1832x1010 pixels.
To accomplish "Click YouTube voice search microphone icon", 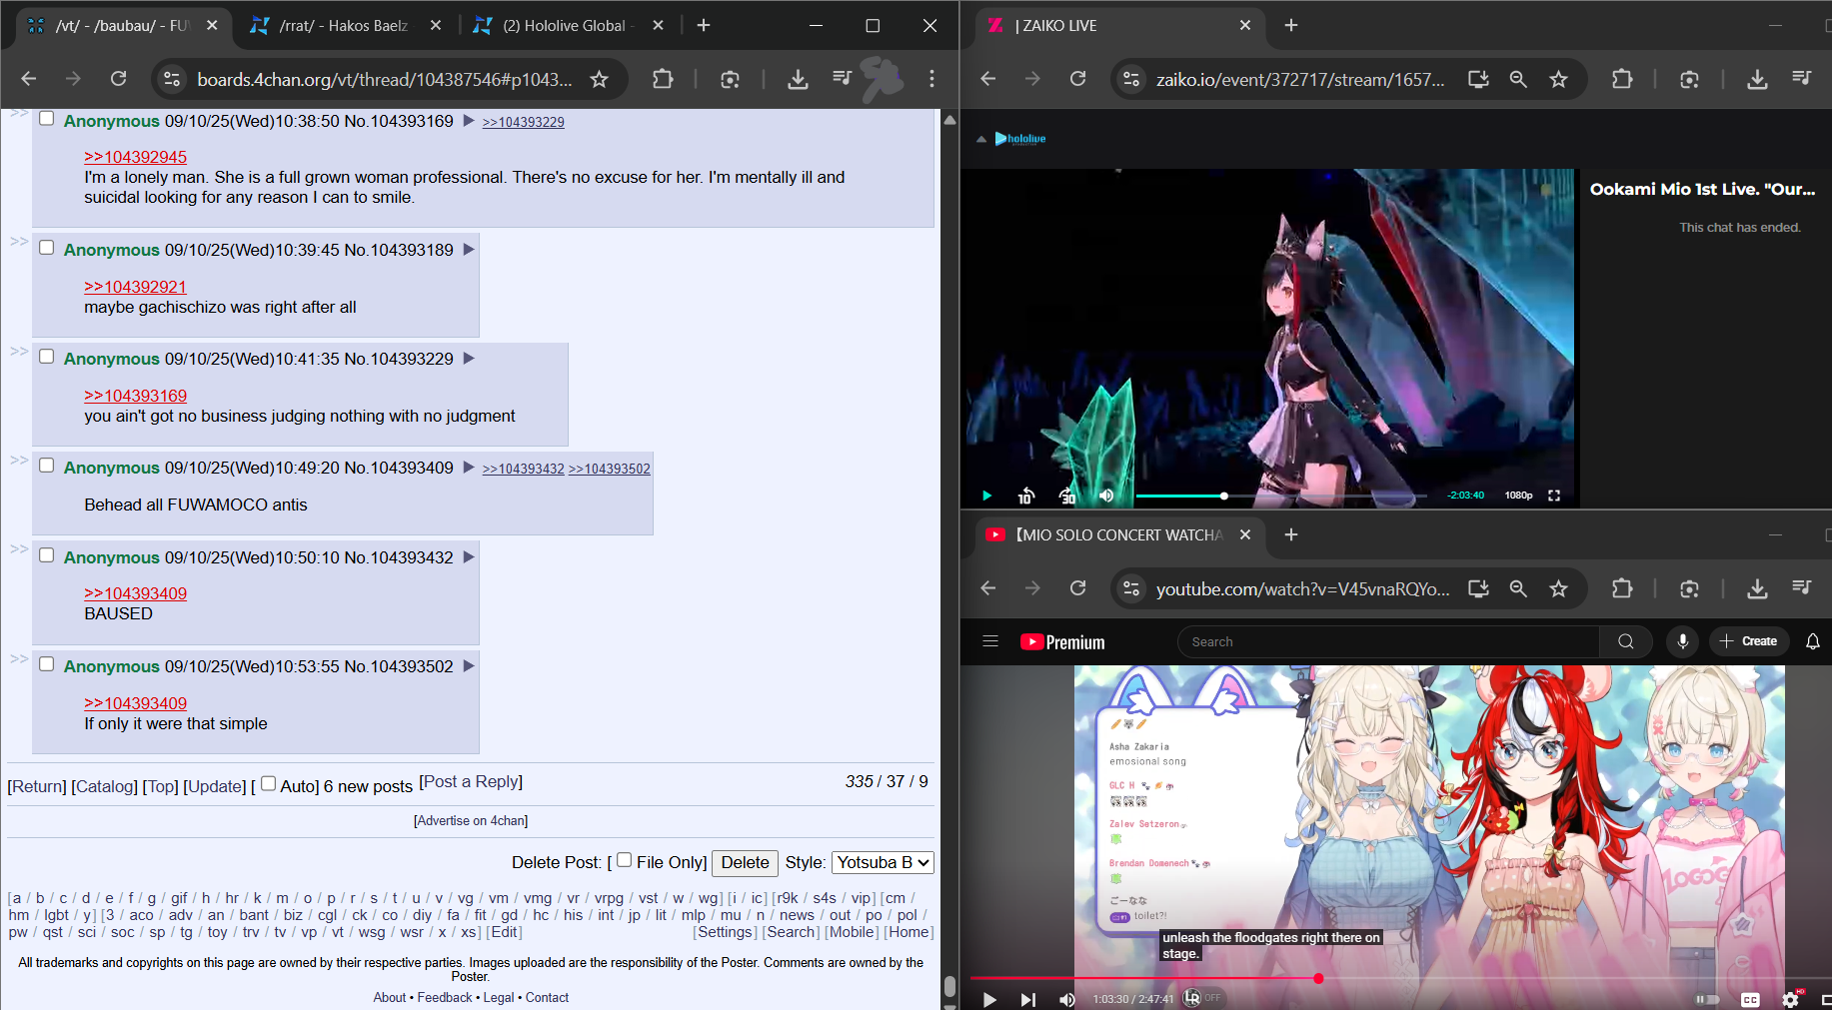I will [x=1683, y=641].
